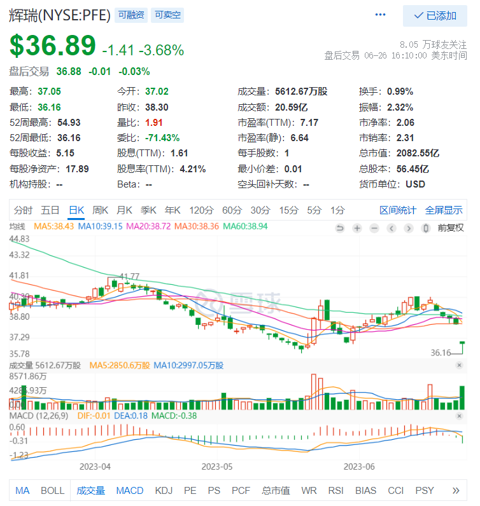Toggle the 成交量 indicator
The image size is (480, 506).
click(x=91, y=491)
